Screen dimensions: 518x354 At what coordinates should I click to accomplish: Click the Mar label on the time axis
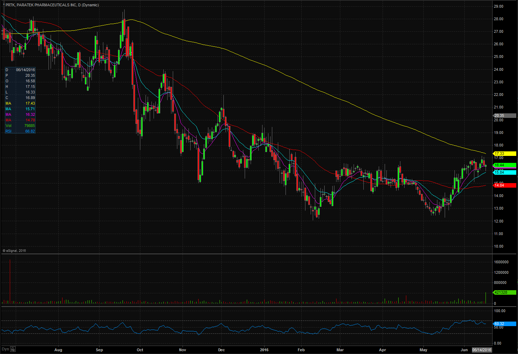(340, 350)
